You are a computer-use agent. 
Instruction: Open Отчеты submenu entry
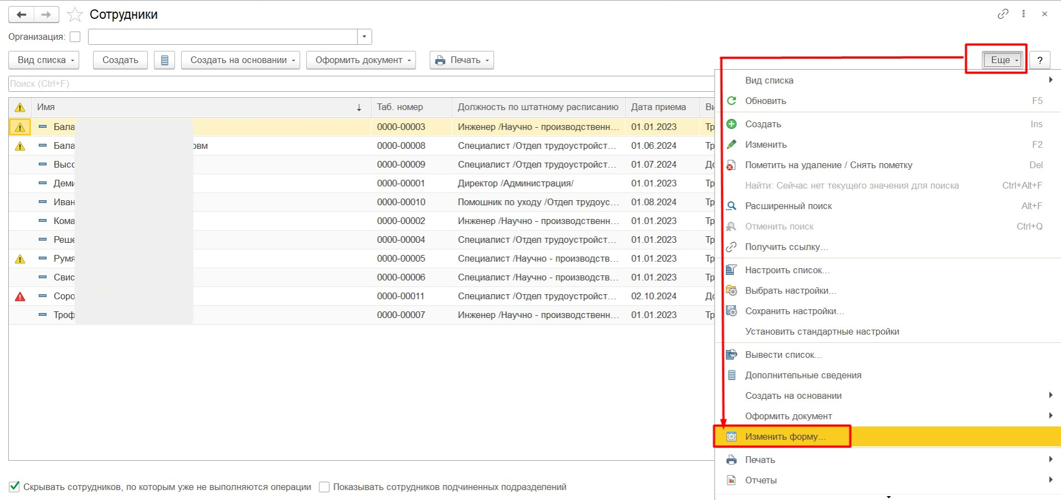(x=888, y=480)
